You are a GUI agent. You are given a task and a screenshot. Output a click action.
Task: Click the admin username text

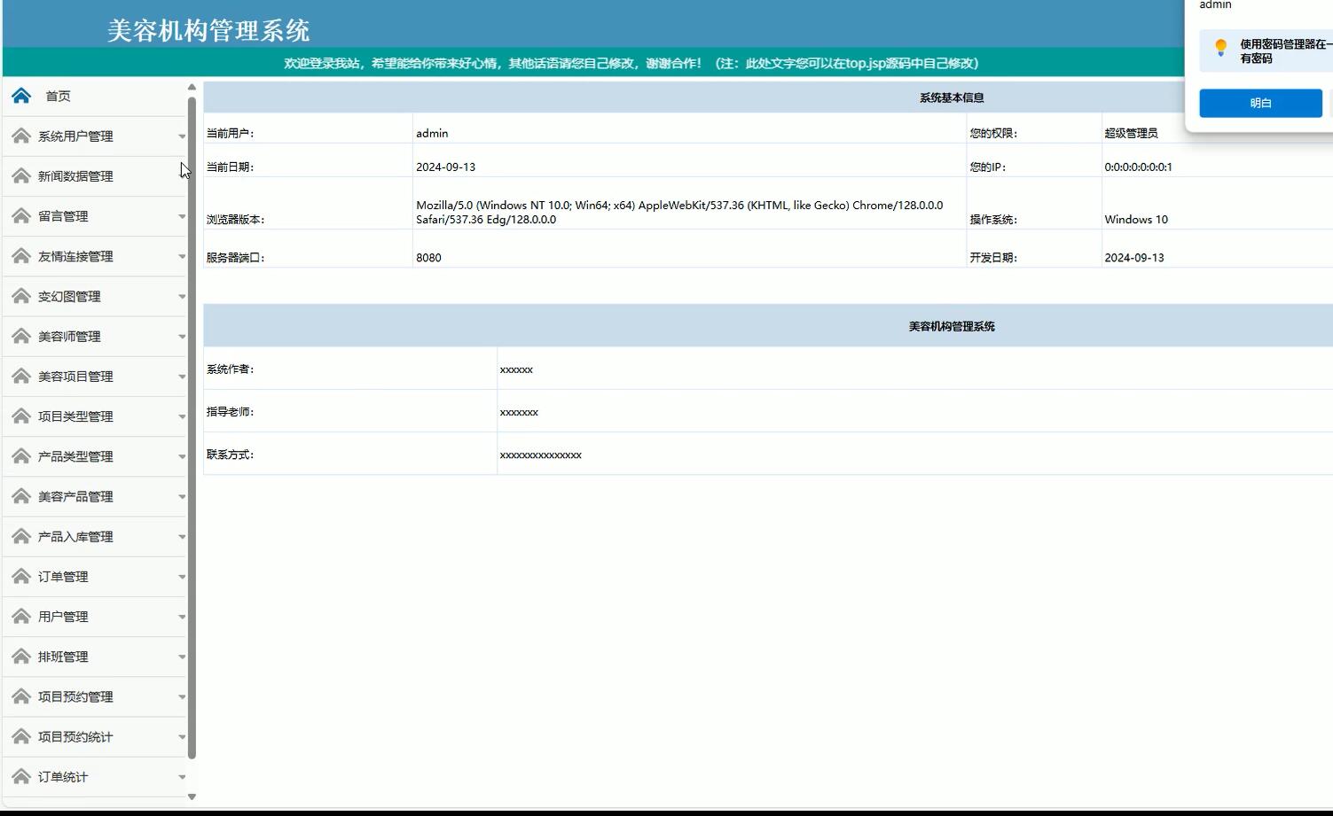pos(1214,5)
